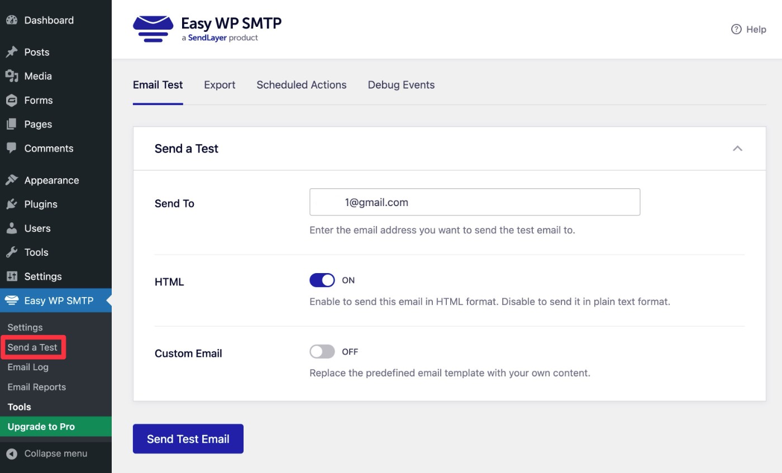
Task: Open the Users menu item
Action: pos(56,228)
